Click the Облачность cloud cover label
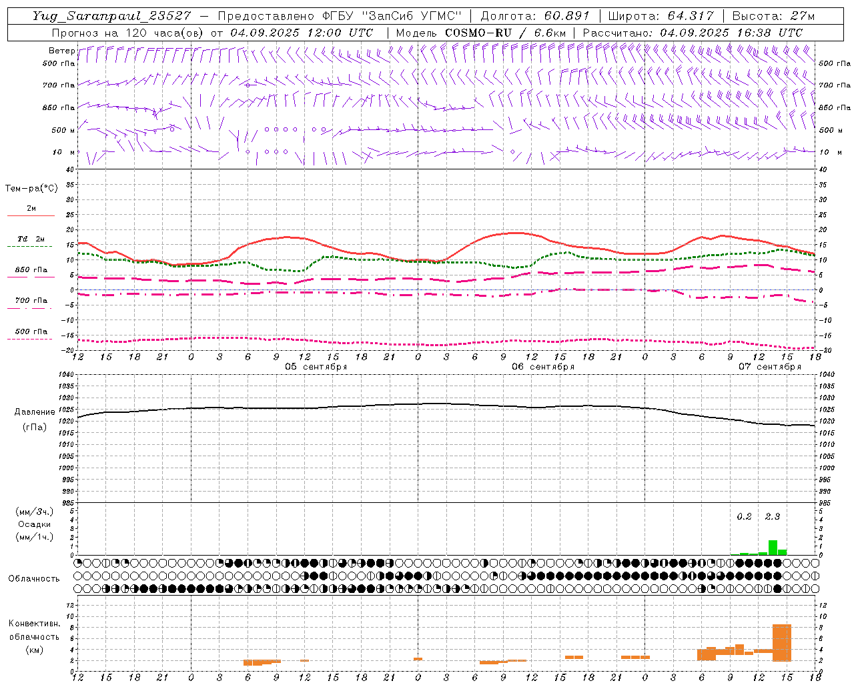Image resolution: width=854 pixels, height=683 pixels. (34, 579)
